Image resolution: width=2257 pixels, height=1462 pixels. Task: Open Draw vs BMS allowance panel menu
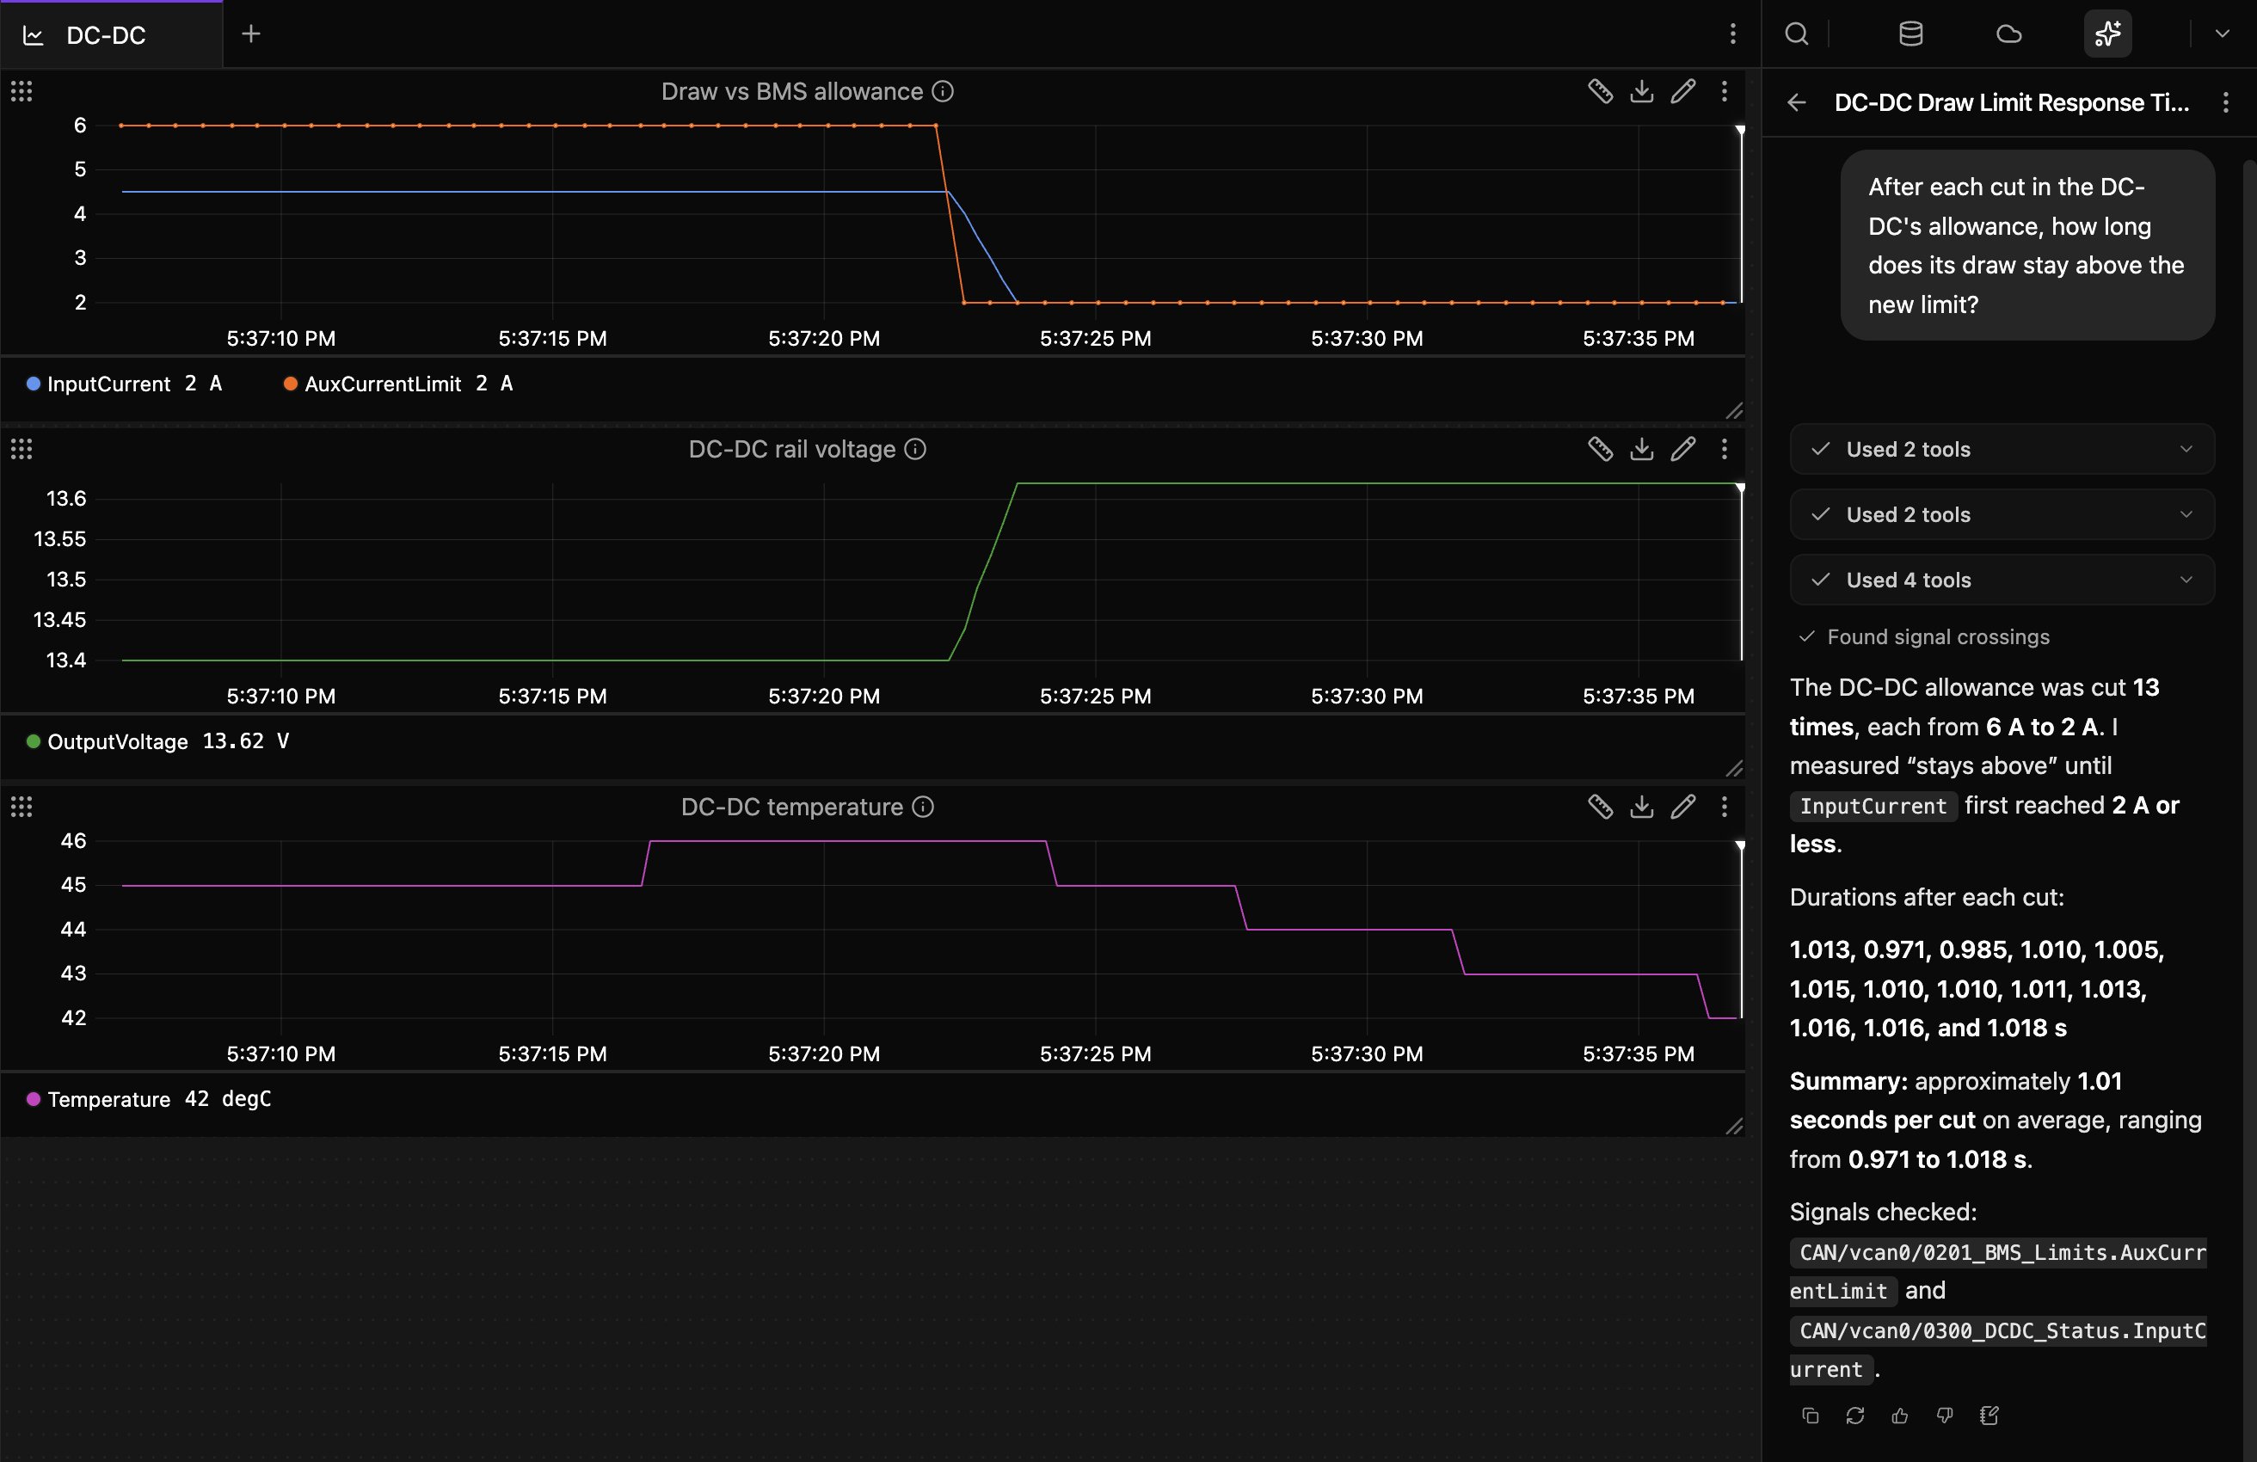tap(1724, 91)
